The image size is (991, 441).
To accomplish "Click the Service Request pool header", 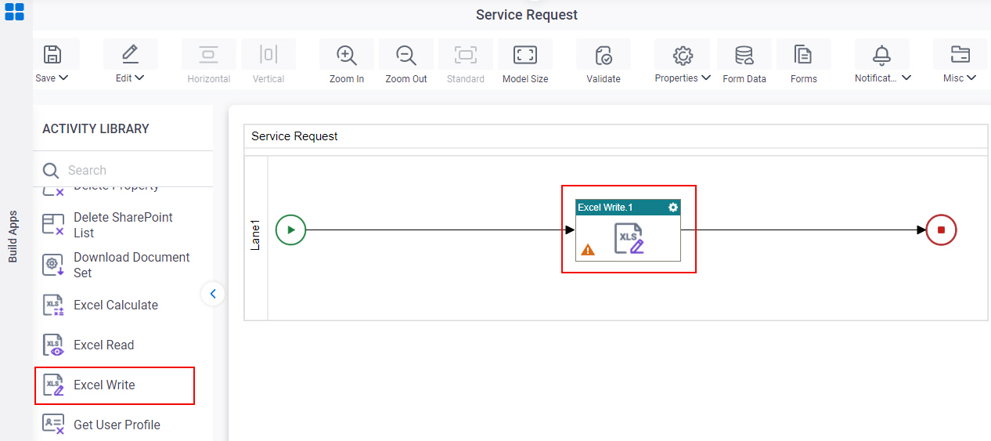I will (x=615, y=136).
